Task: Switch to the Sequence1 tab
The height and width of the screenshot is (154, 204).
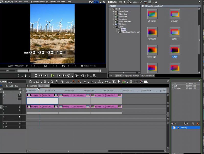Action: click(x=32, y=86)
